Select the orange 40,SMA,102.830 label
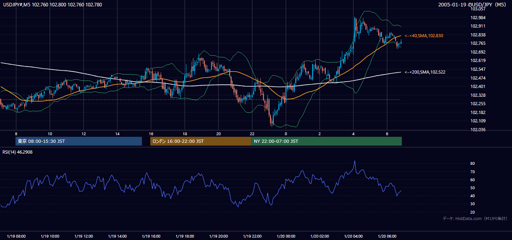Screen dimensions: 512x240 [x=424, y=36]
